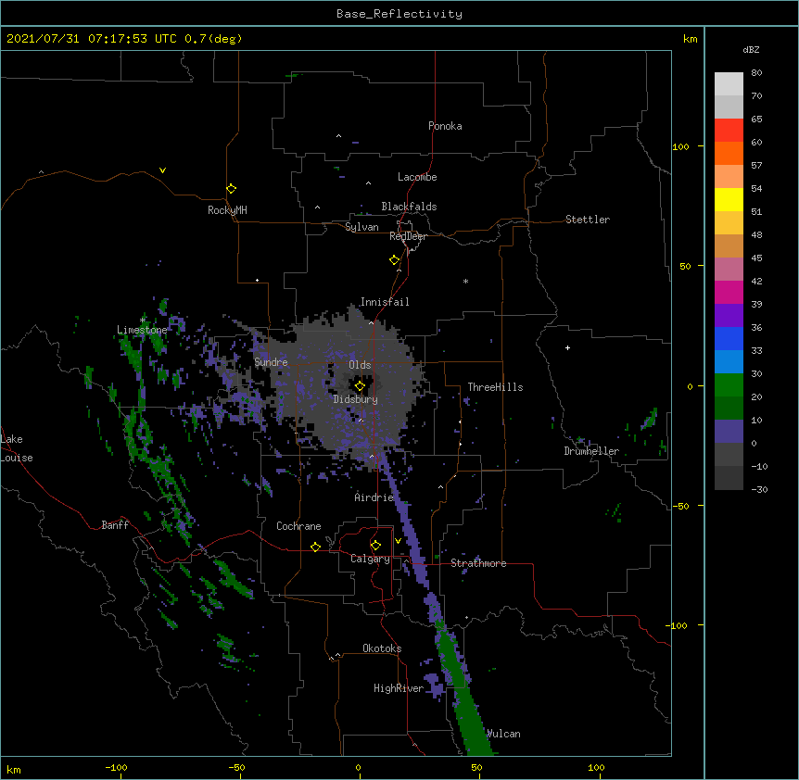
Task: Click the Calgary city label
Action: pos(370,559)
